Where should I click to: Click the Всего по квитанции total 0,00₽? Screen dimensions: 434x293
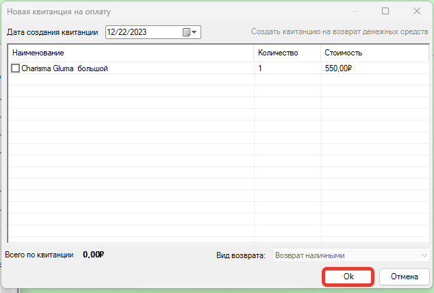[x=92, y=255]
